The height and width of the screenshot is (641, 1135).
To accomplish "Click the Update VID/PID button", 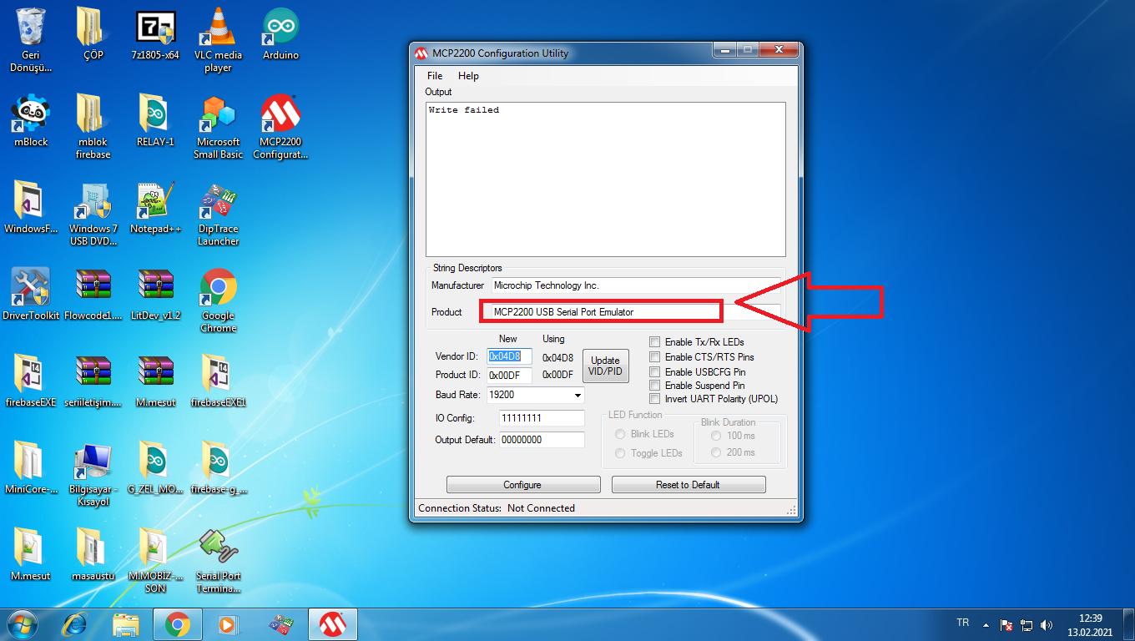I will click(606, 366).
